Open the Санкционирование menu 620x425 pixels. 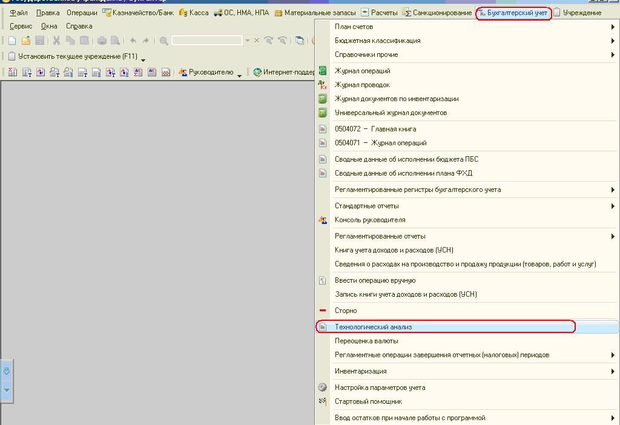437,13
